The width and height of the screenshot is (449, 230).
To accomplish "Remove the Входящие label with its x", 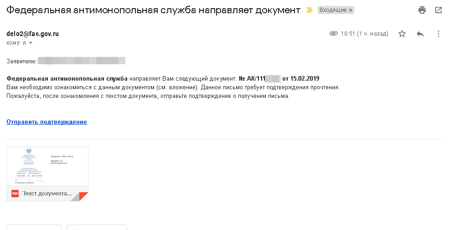I will [x=351, y=10].
